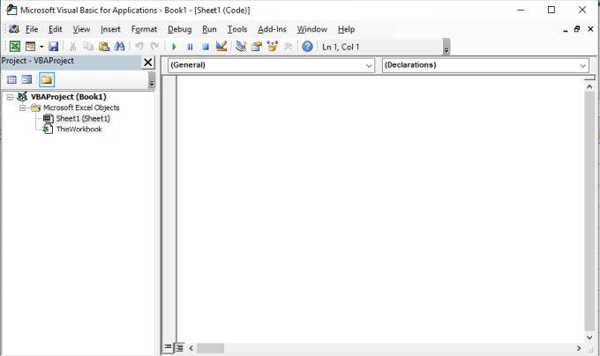Select VBAProject (Book1) in tree
The width and height of the screenshot is (600, 356).
click(69, 97)
